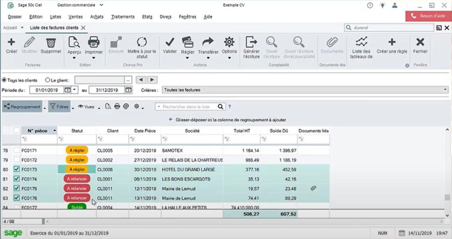
Task: Click the Créer plus icon in Factures group
Action: [x=11, y=42]
